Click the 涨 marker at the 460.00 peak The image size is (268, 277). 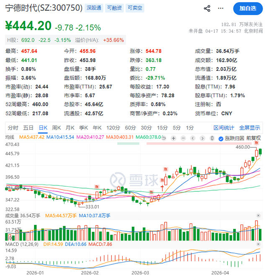[257, 144]
